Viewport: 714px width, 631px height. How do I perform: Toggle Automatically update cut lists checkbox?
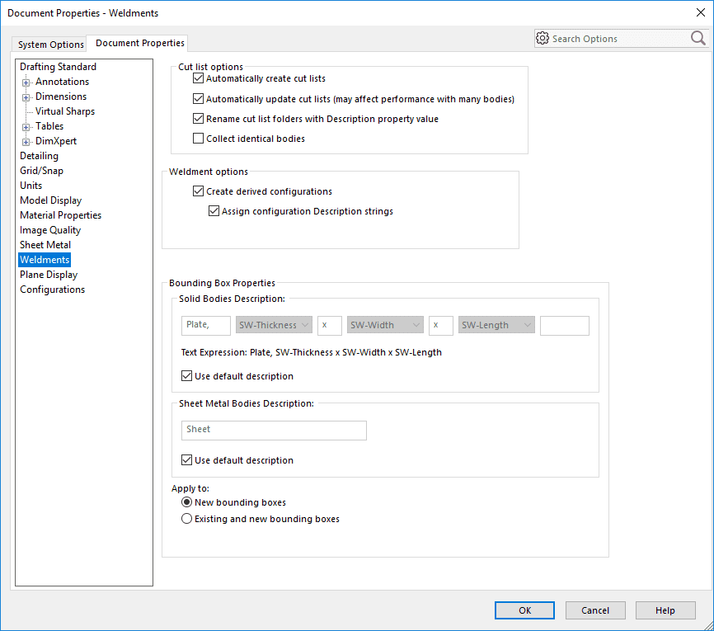point(198,99)
